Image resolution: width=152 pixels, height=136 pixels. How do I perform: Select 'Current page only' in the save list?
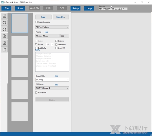[x=42, y=61]
